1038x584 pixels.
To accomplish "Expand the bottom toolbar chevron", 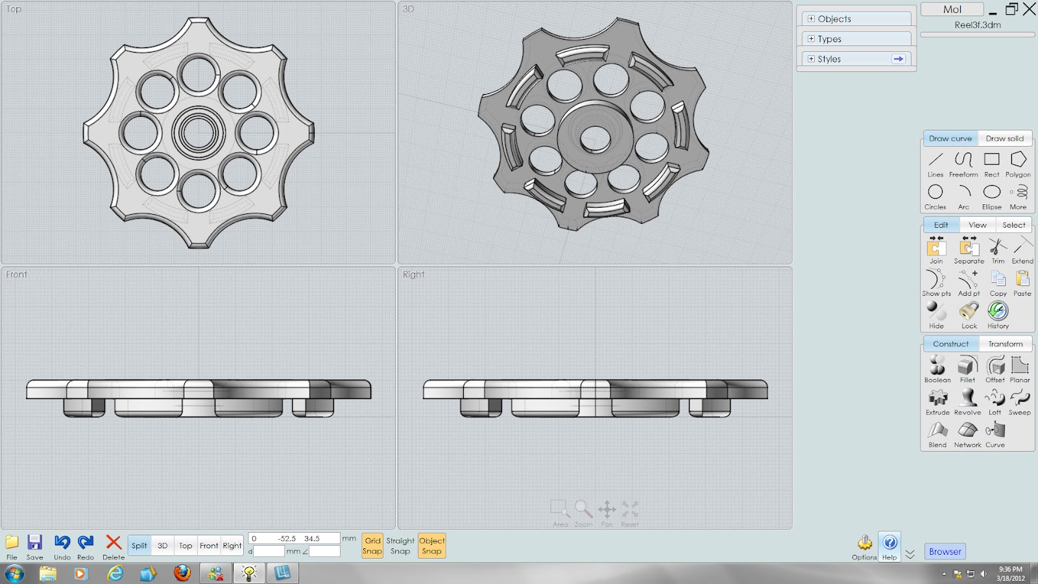I will pyautogui.click(x=910, y=554).
